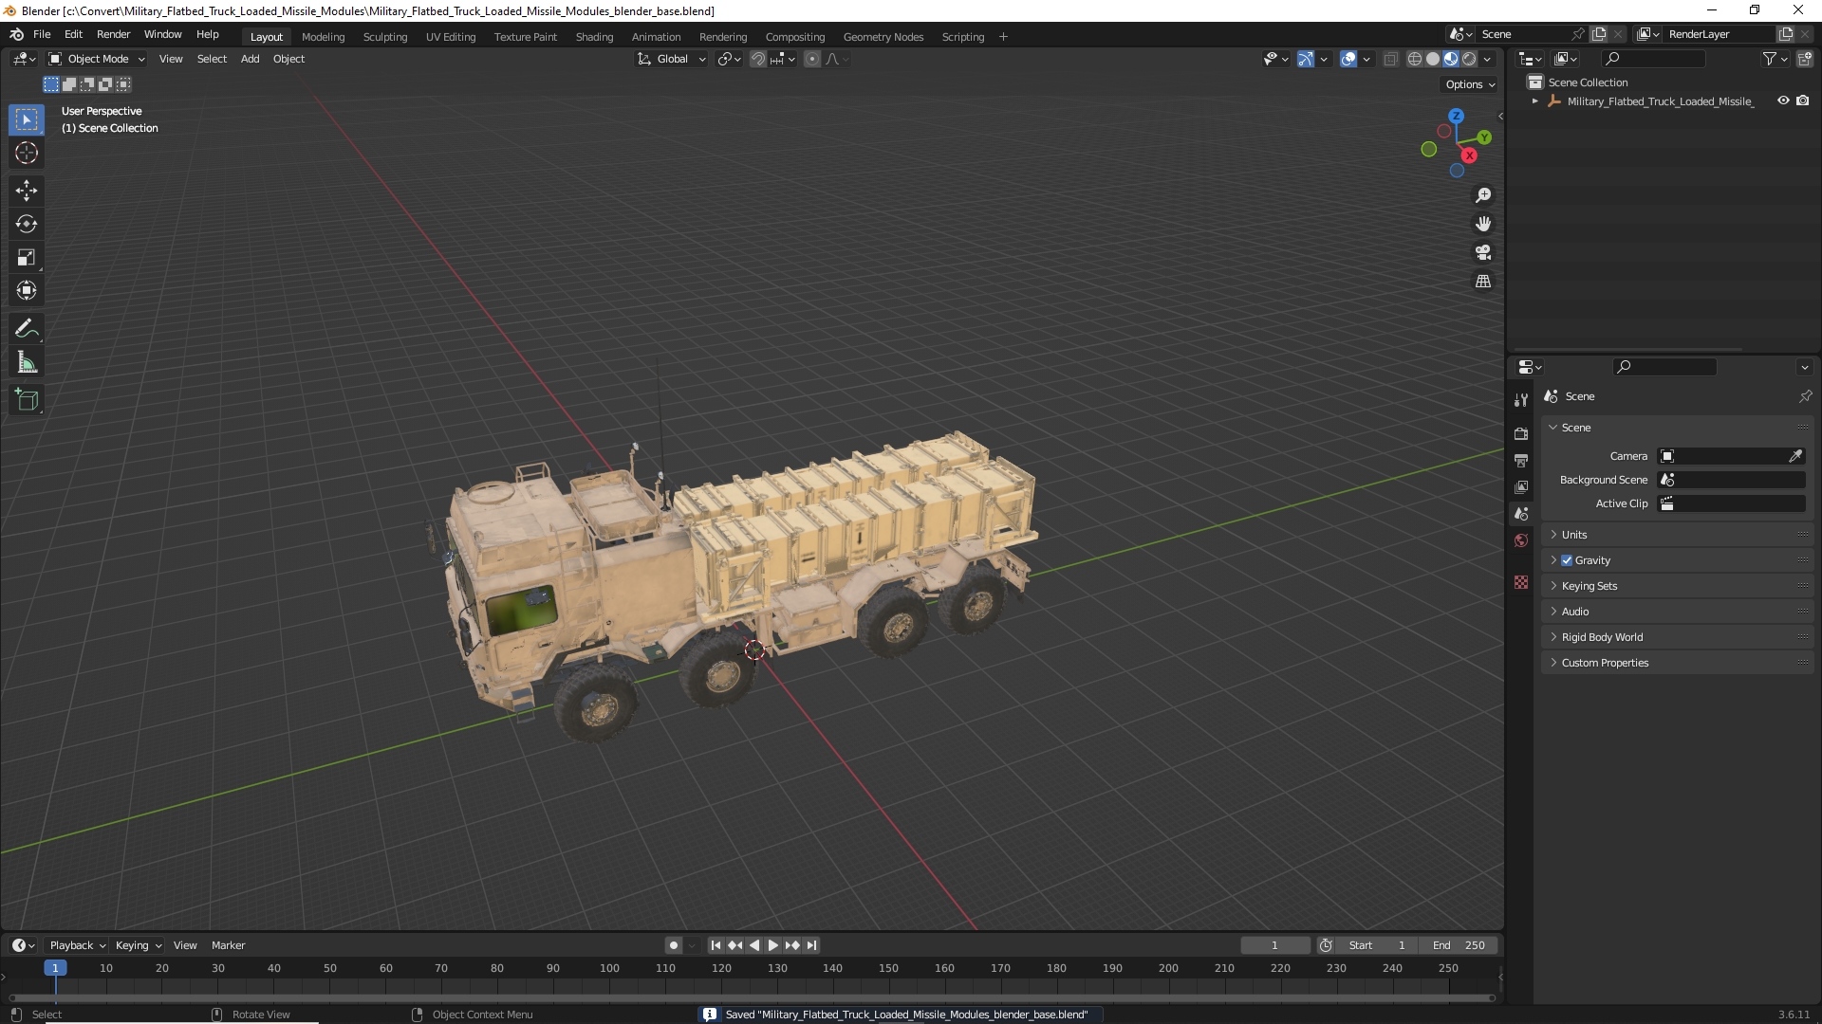Open the Object Mode dropdown
Image resolution: width=1822 pixels, height=1024 pixels.
point(97,59)
